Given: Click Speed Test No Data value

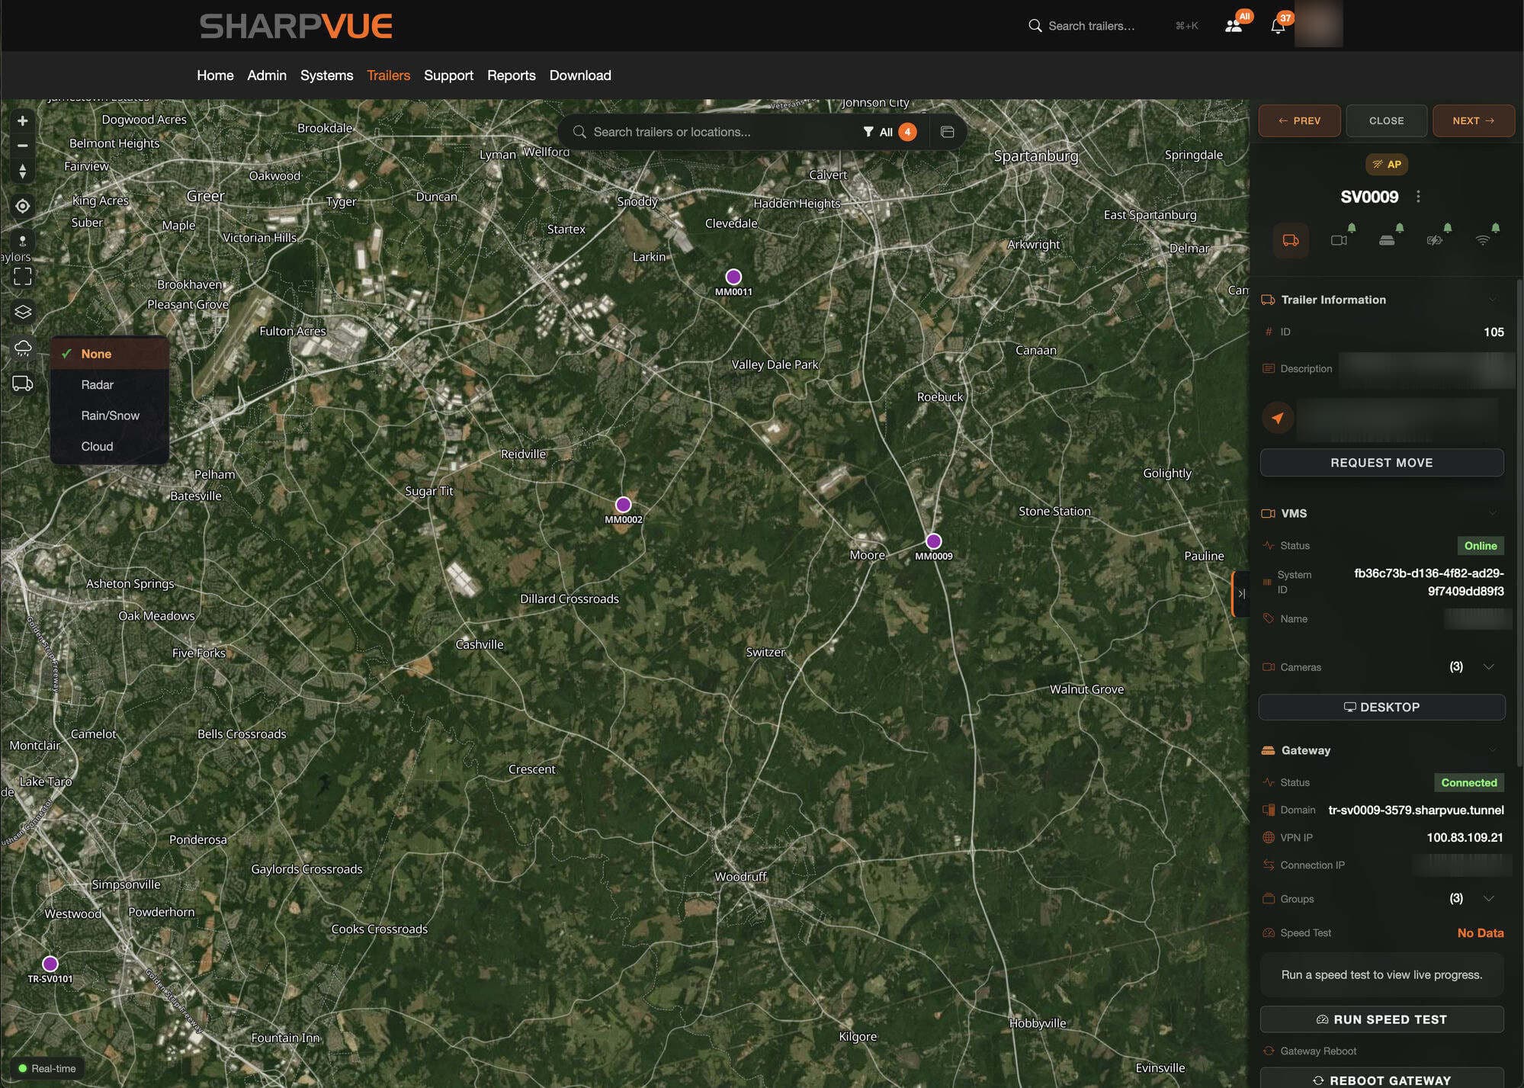Looking at the screenshot, I should pos(1481,932).
